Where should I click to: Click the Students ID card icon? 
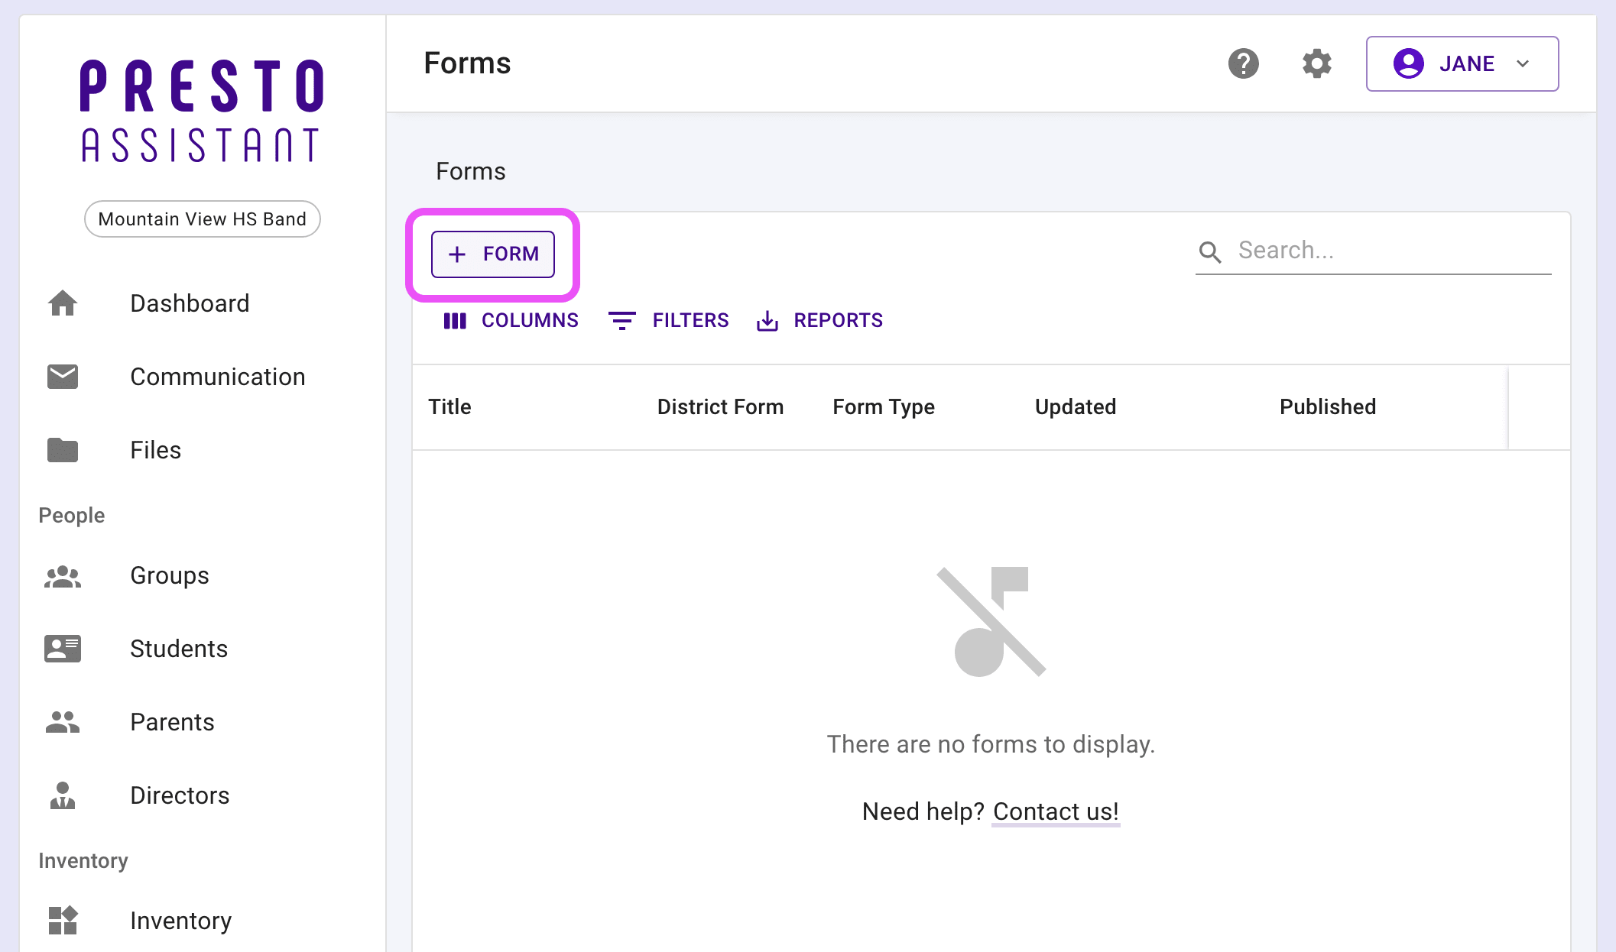(x=63, y=649)
